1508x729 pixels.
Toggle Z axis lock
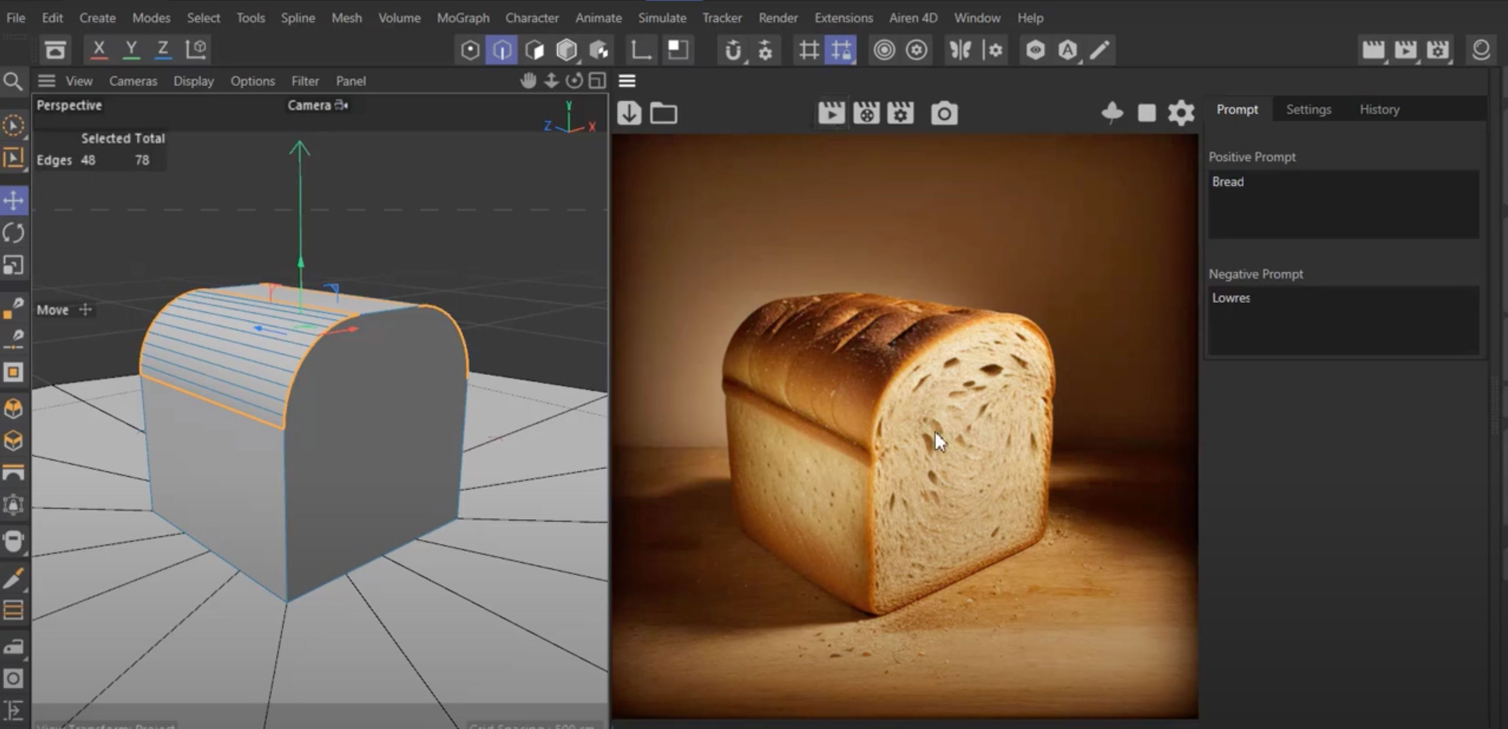click(x=163, y=50)
